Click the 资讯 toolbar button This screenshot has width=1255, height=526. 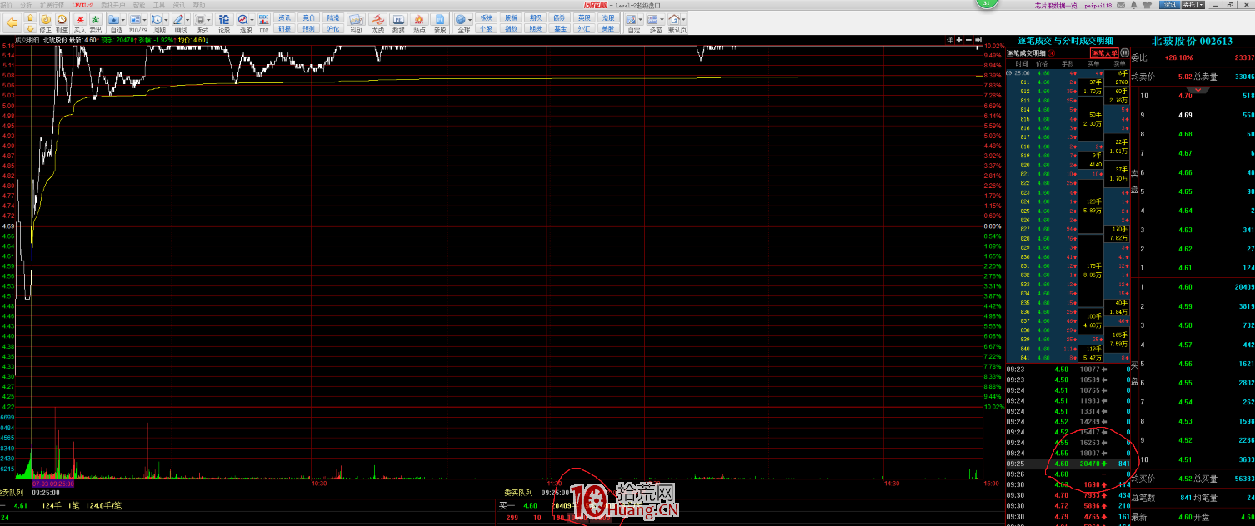(x=285, y=17)
